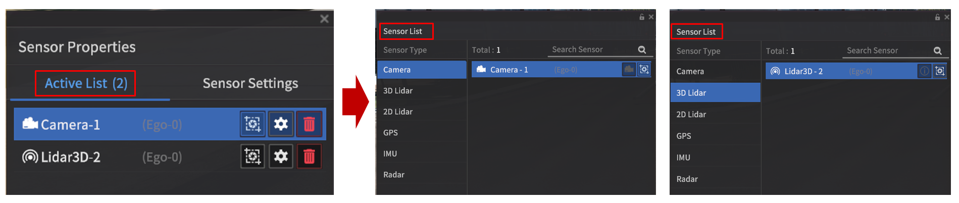Click Search Sensor field above Camera - 1 entry
Viewport: 959px width, 203px height.
591,49
